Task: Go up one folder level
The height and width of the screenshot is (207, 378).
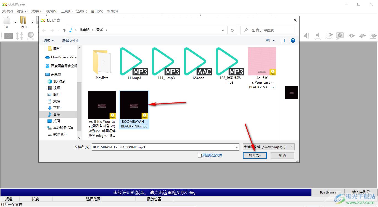Action: [64, 30]
